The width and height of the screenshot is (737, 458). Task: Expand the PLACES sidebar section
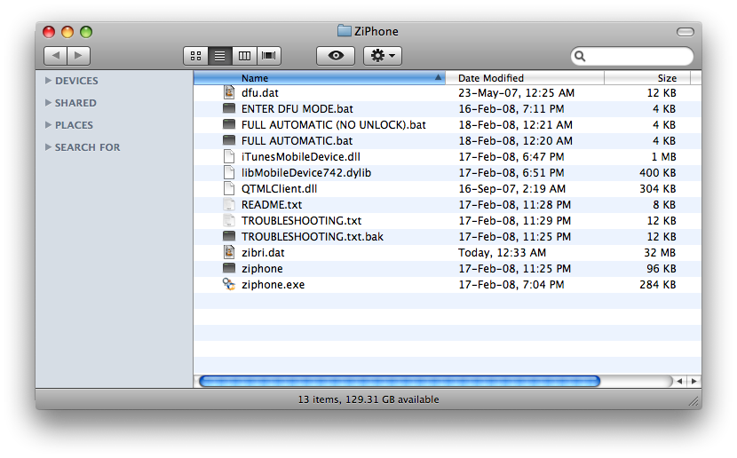tap(48, 125)
